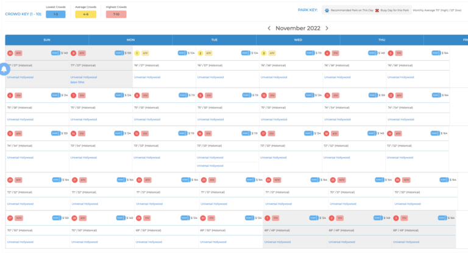Open the ticket icon for November 4
The height and width of the screenshot is (258, 468).
pos(373,53)
